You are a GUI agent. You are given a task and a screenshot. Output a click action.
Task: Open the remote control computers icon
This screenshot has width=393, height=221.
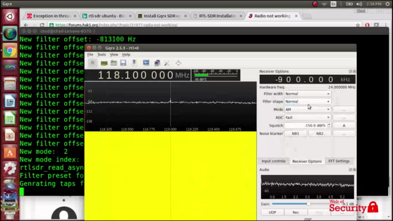157,63
